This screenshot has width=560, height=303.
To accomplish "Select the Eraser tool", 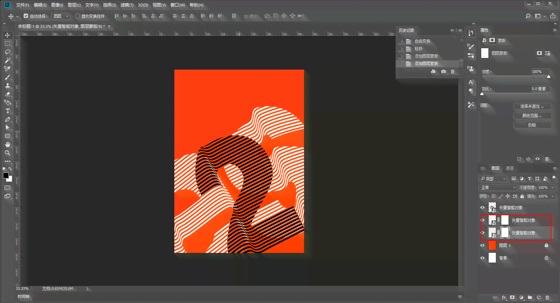I will pyautogui.click(x=7, y=94).
